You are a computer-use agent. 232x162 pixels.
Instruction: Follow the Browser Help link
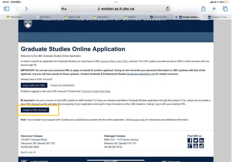click(x=138, y=120)
